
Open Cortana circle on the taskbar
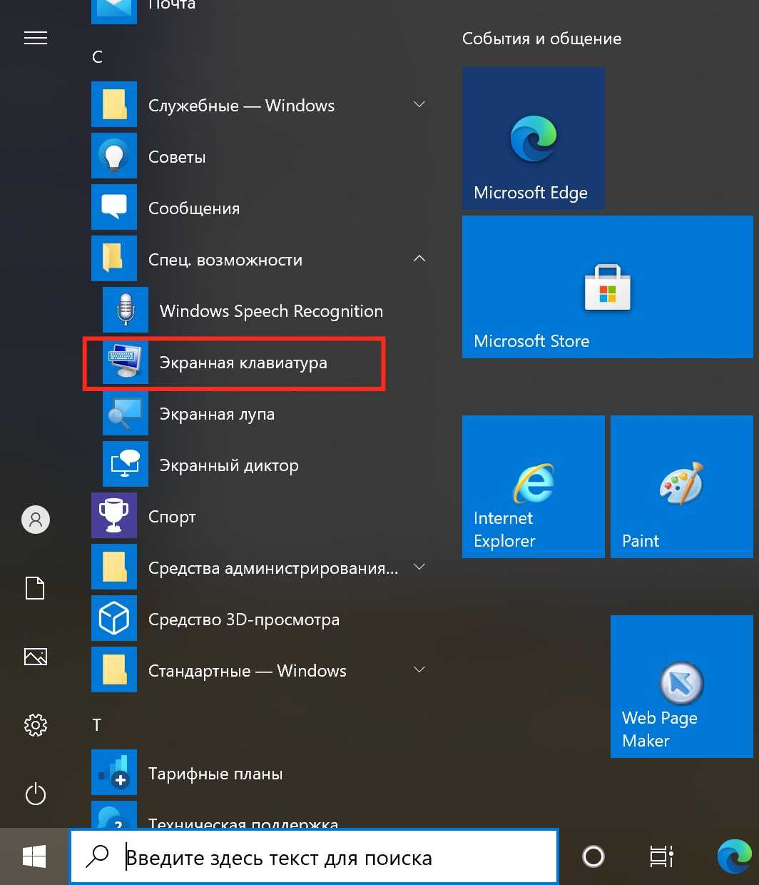click(594, 856)
